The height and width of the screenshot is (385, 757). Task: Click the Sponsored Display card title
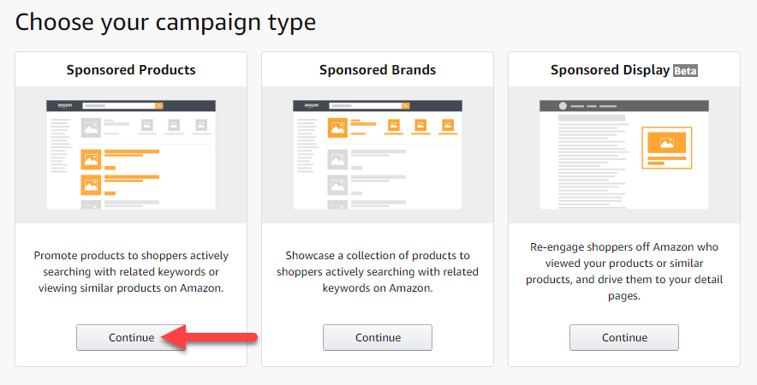pos(610,70)
